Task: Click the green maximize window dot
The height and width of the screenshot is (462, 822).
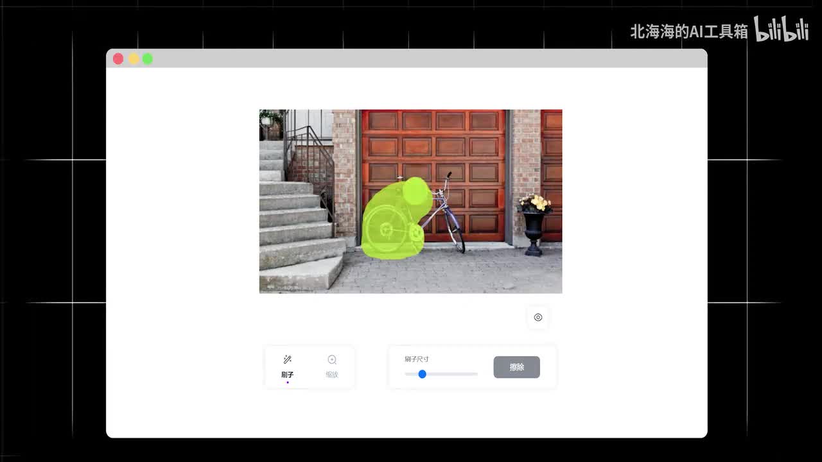Action: click(148, 59)
